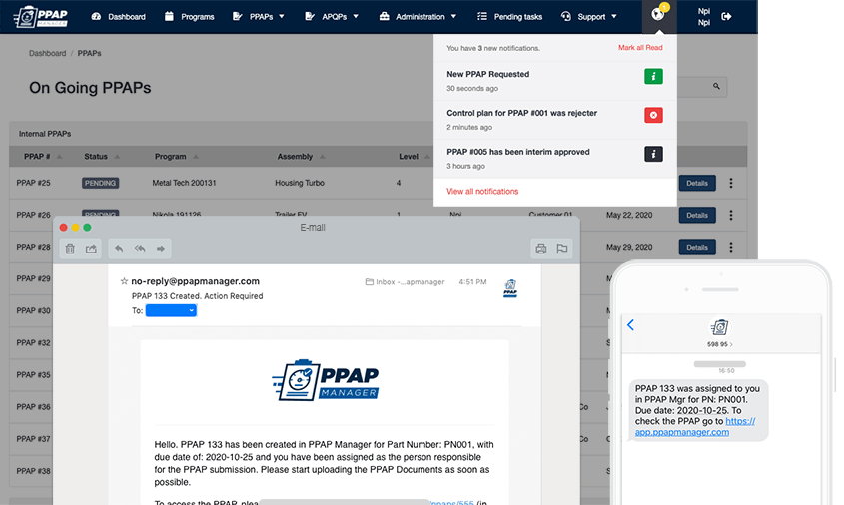Open the Programs menu item
This screenshot has width=844, height=505.
pos(189,17)
